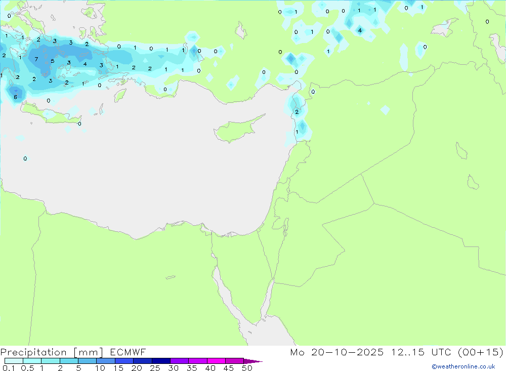Select the 10–15 mm legend color swatch
Screen dimensions: 506x371
pyautogui.click(x=106, y=361)
